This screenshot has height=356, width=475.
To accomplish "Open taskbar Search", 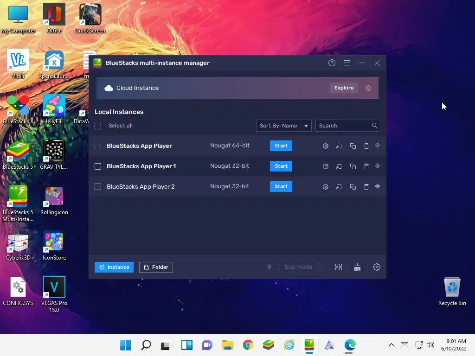I will (x=146, y=345).
